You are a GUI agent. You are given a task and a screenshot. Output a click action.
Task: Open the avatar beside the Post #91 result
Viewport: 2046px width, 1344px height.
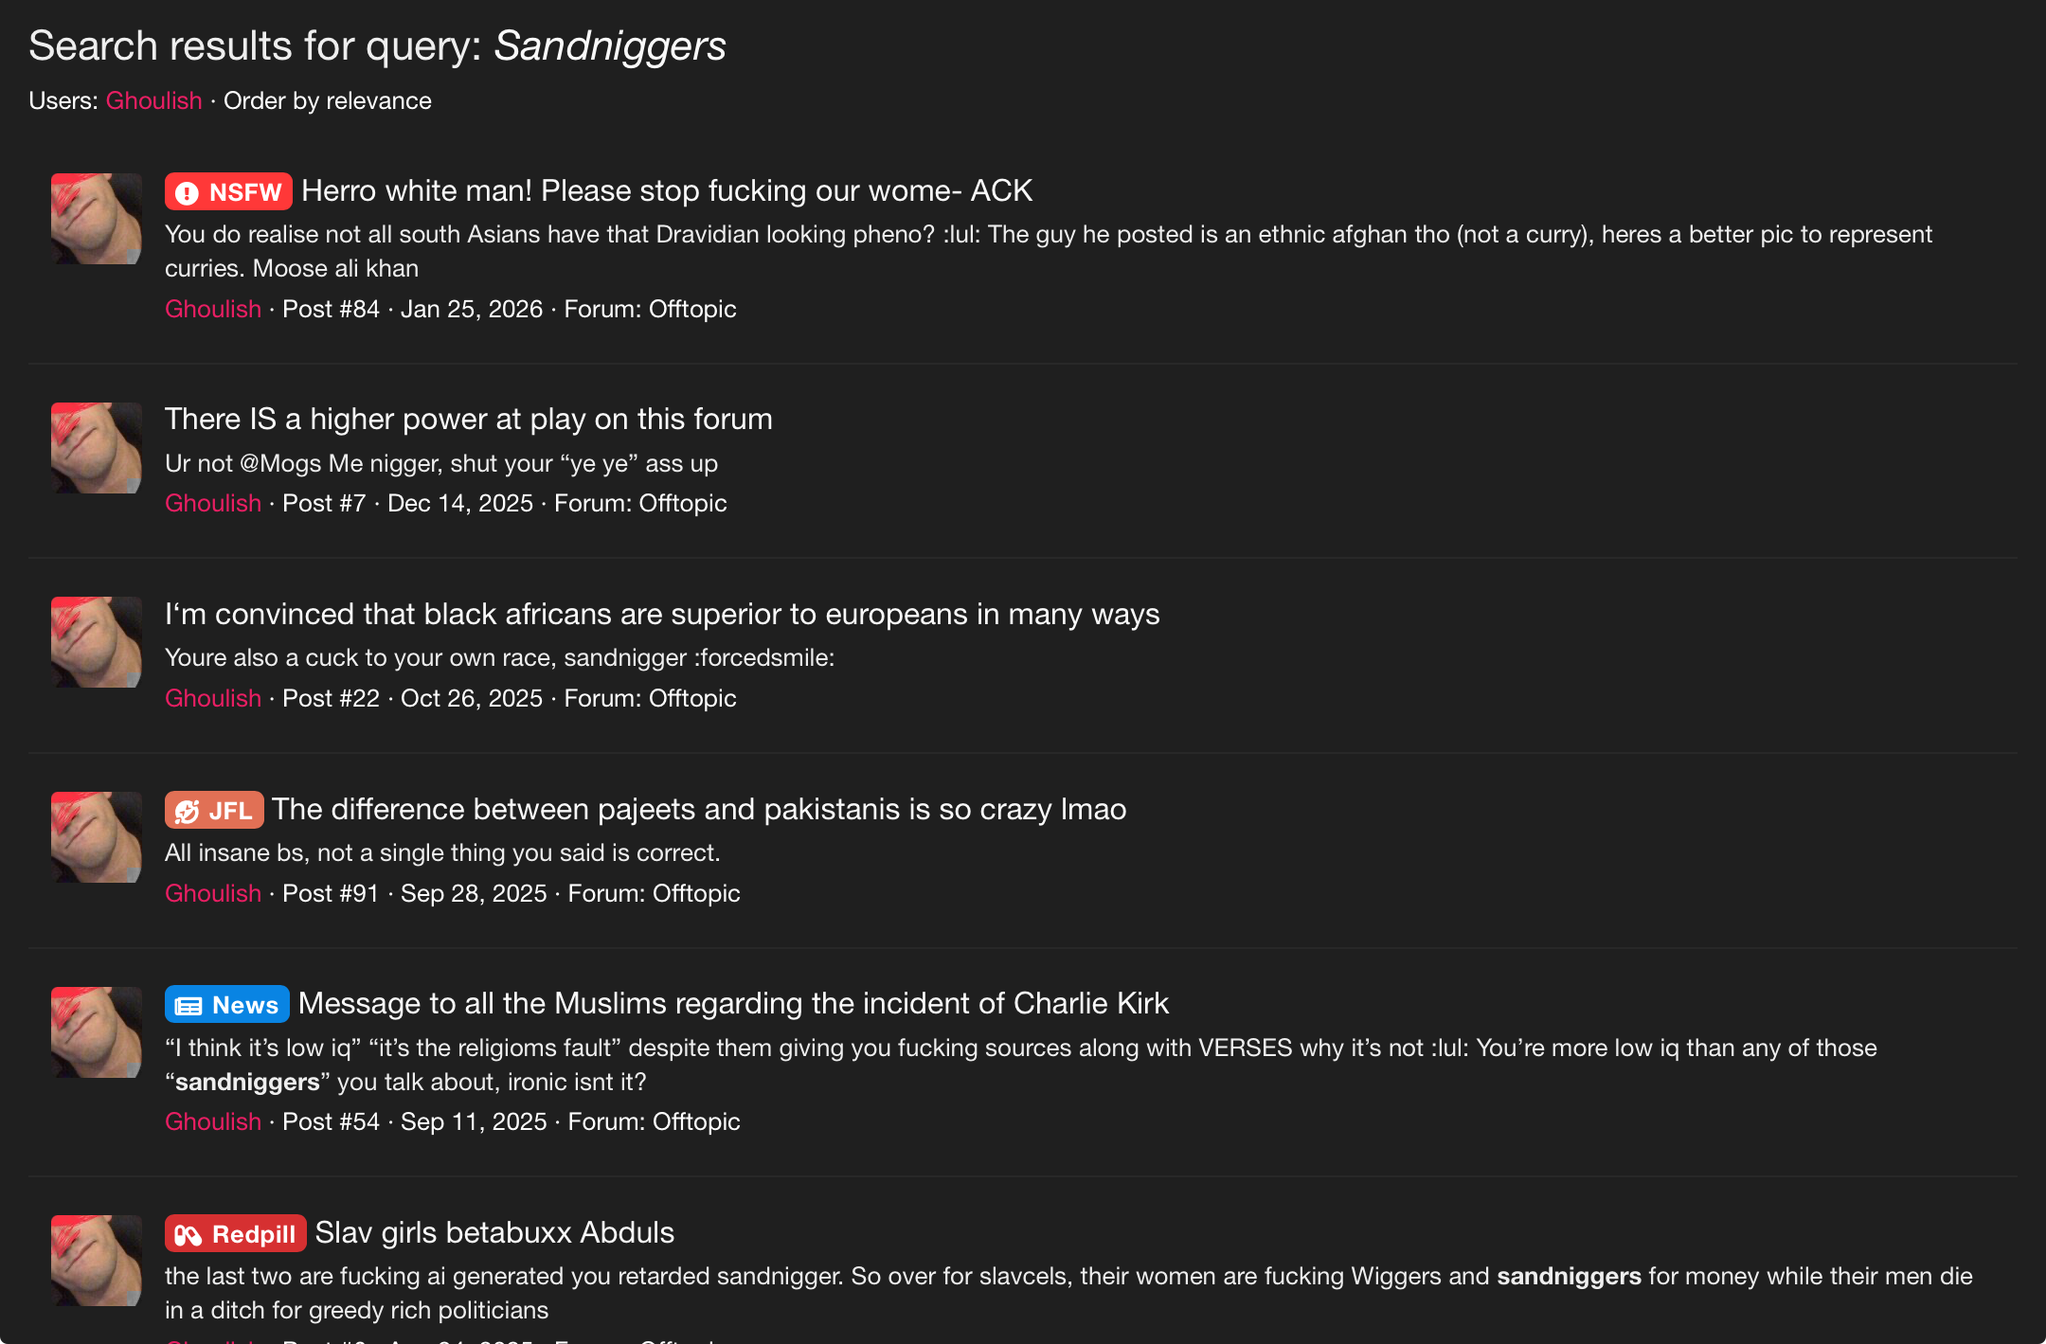[97, 837]
